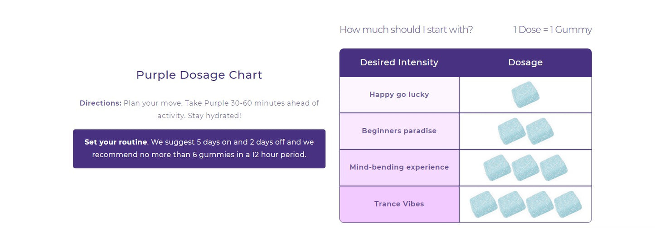Click the Set your routine purple banner
The width and height of the screenshot is (655, 228).
coord(199,149)
